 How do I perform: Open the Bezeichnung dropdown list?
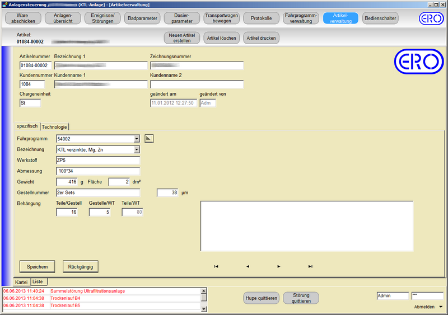pos(137,150)
